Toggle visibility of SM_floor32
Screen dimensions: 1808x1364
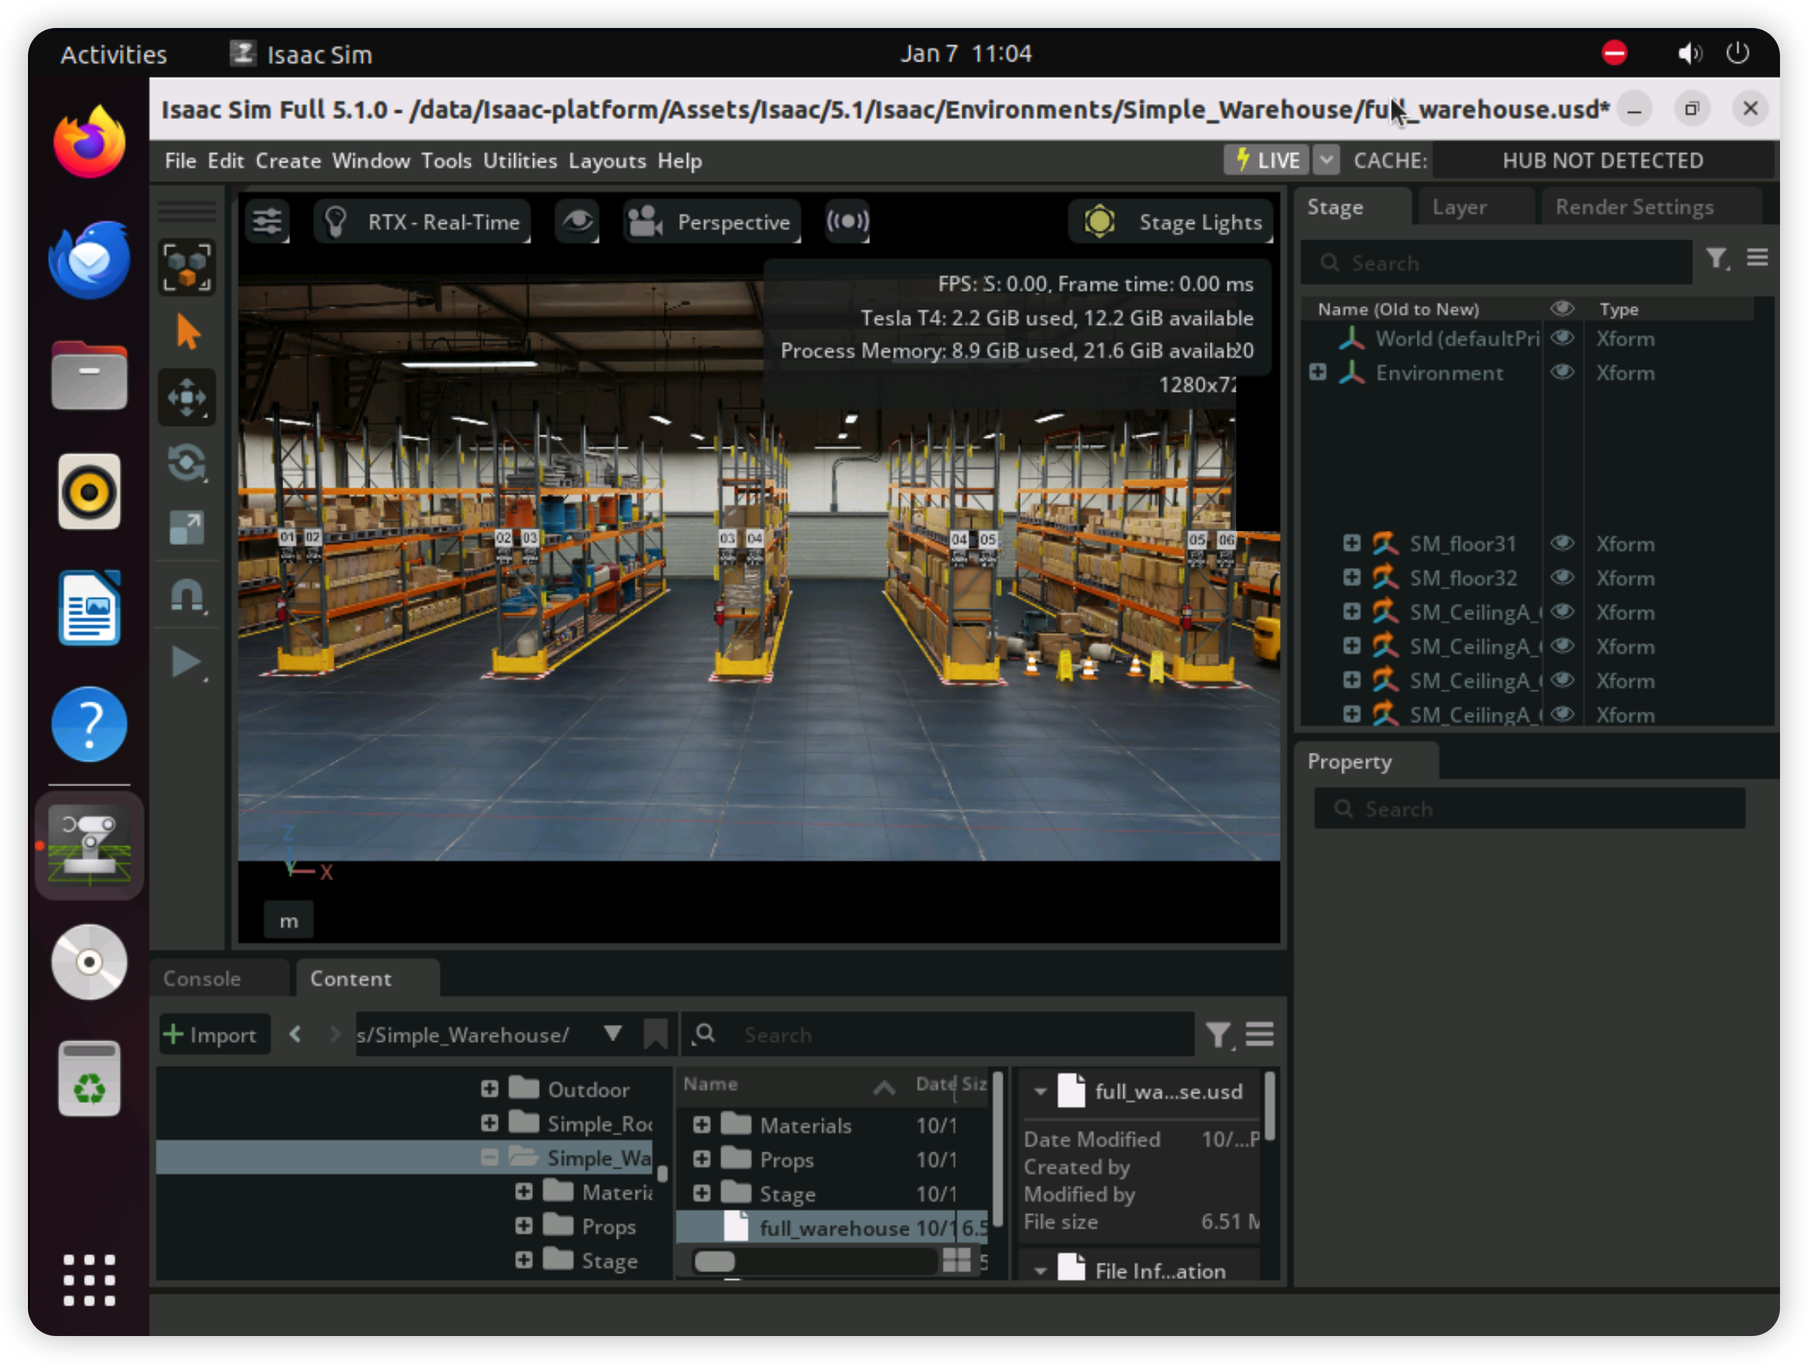(x=1562, y=579)
